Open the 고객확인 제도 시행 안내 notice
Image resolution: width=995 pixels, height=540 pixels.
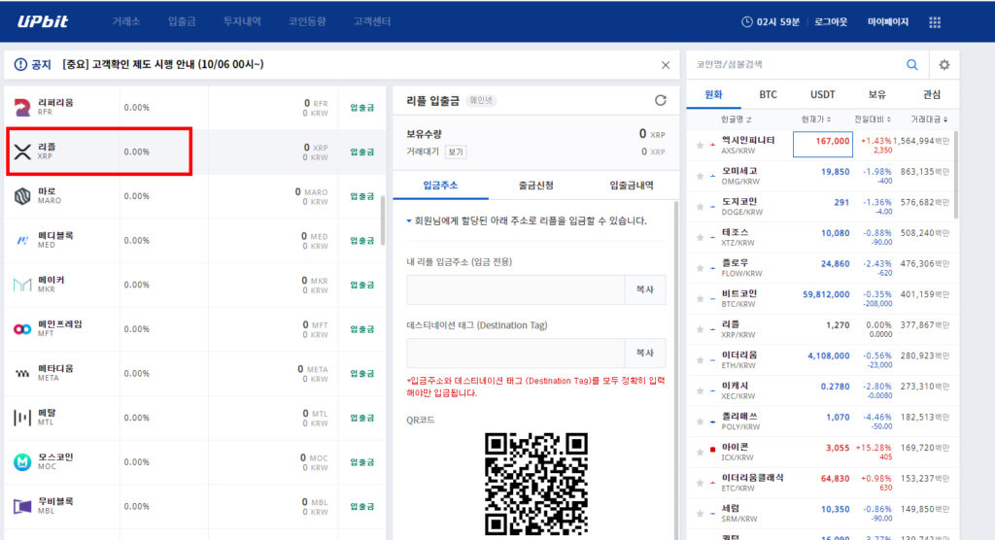pos(163,64)
